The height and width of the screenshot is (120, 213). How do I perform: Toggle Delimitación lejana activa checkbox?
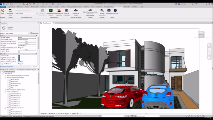[x=19, y=60]
